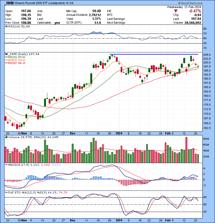Click the Yield value 1.37%

(x=96, y=19)
